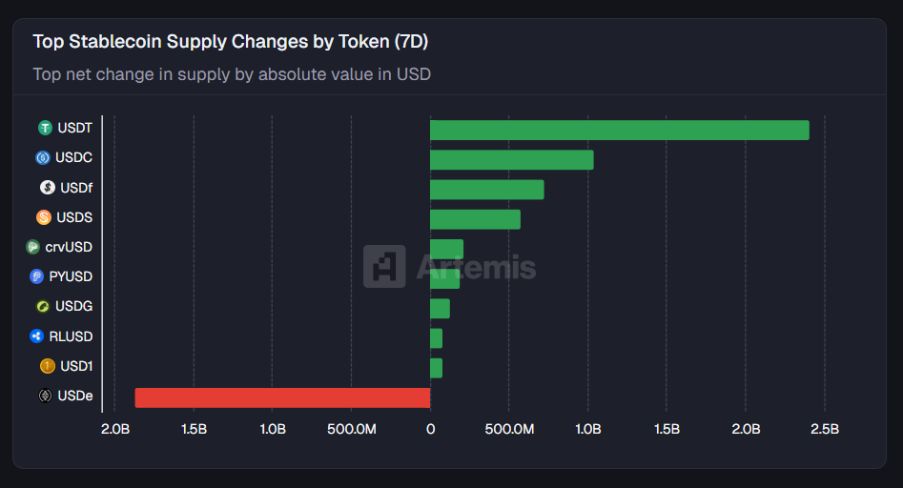Screen dimensions: 903x488
Task: Click the USD1 token icon
Action: tap(48, 366)
